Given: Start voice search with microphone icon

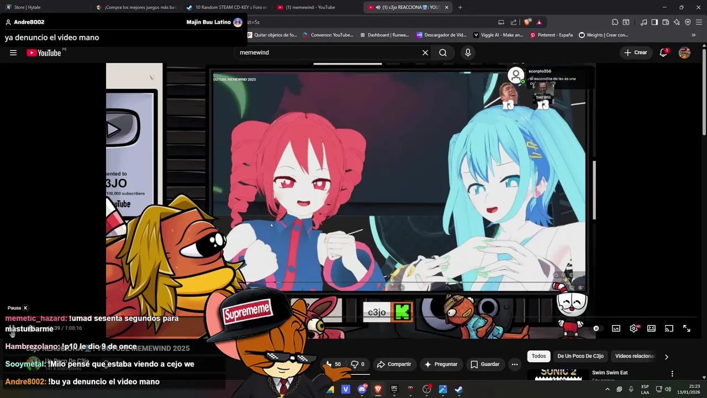Looking at the screenshot, I should [x=468, y=53].
